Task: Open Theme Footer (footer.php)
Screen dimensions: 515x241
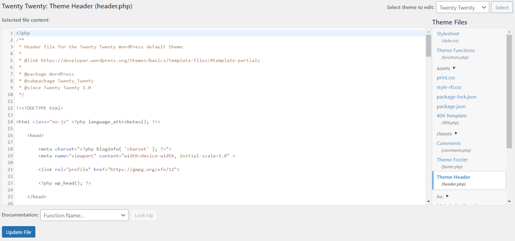Action: pos(452,159)
